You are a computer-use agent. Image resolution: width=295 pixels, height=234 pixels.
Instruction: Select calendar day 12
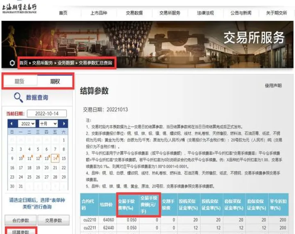(x=38, y=158)
